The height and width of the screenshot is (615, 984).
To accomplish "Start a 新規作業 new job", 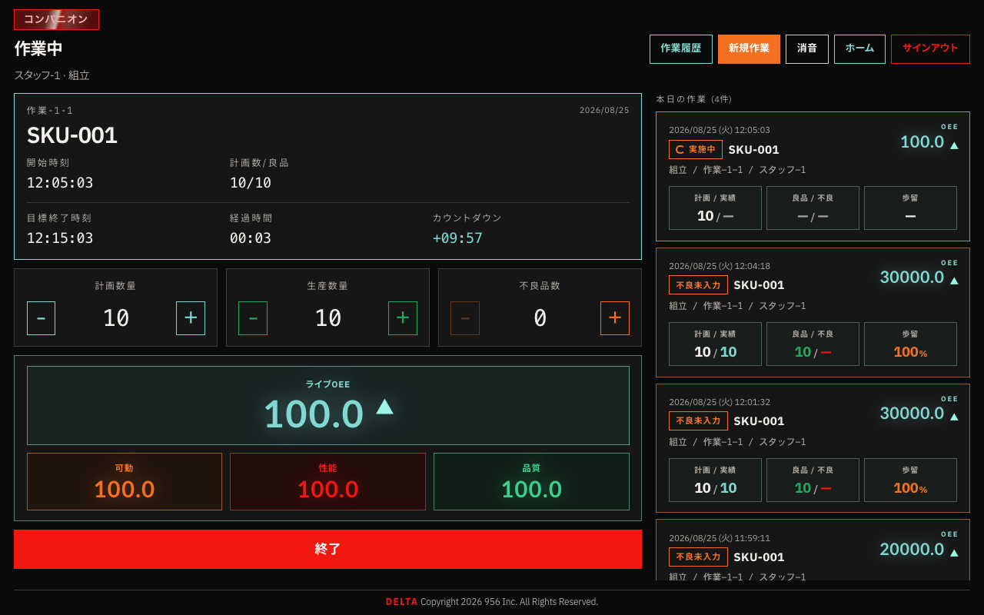I will [749, 48].
